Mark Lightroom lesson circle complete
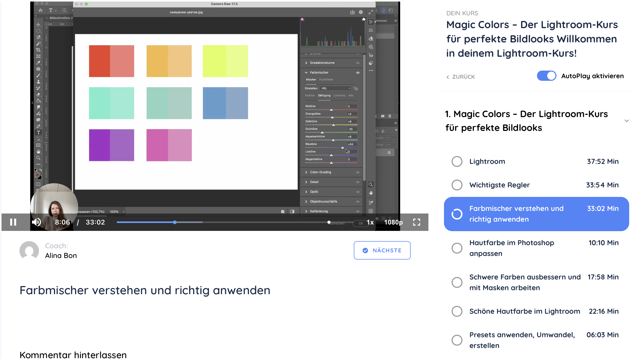Screen dimensions: 642x359 point(457,162)
